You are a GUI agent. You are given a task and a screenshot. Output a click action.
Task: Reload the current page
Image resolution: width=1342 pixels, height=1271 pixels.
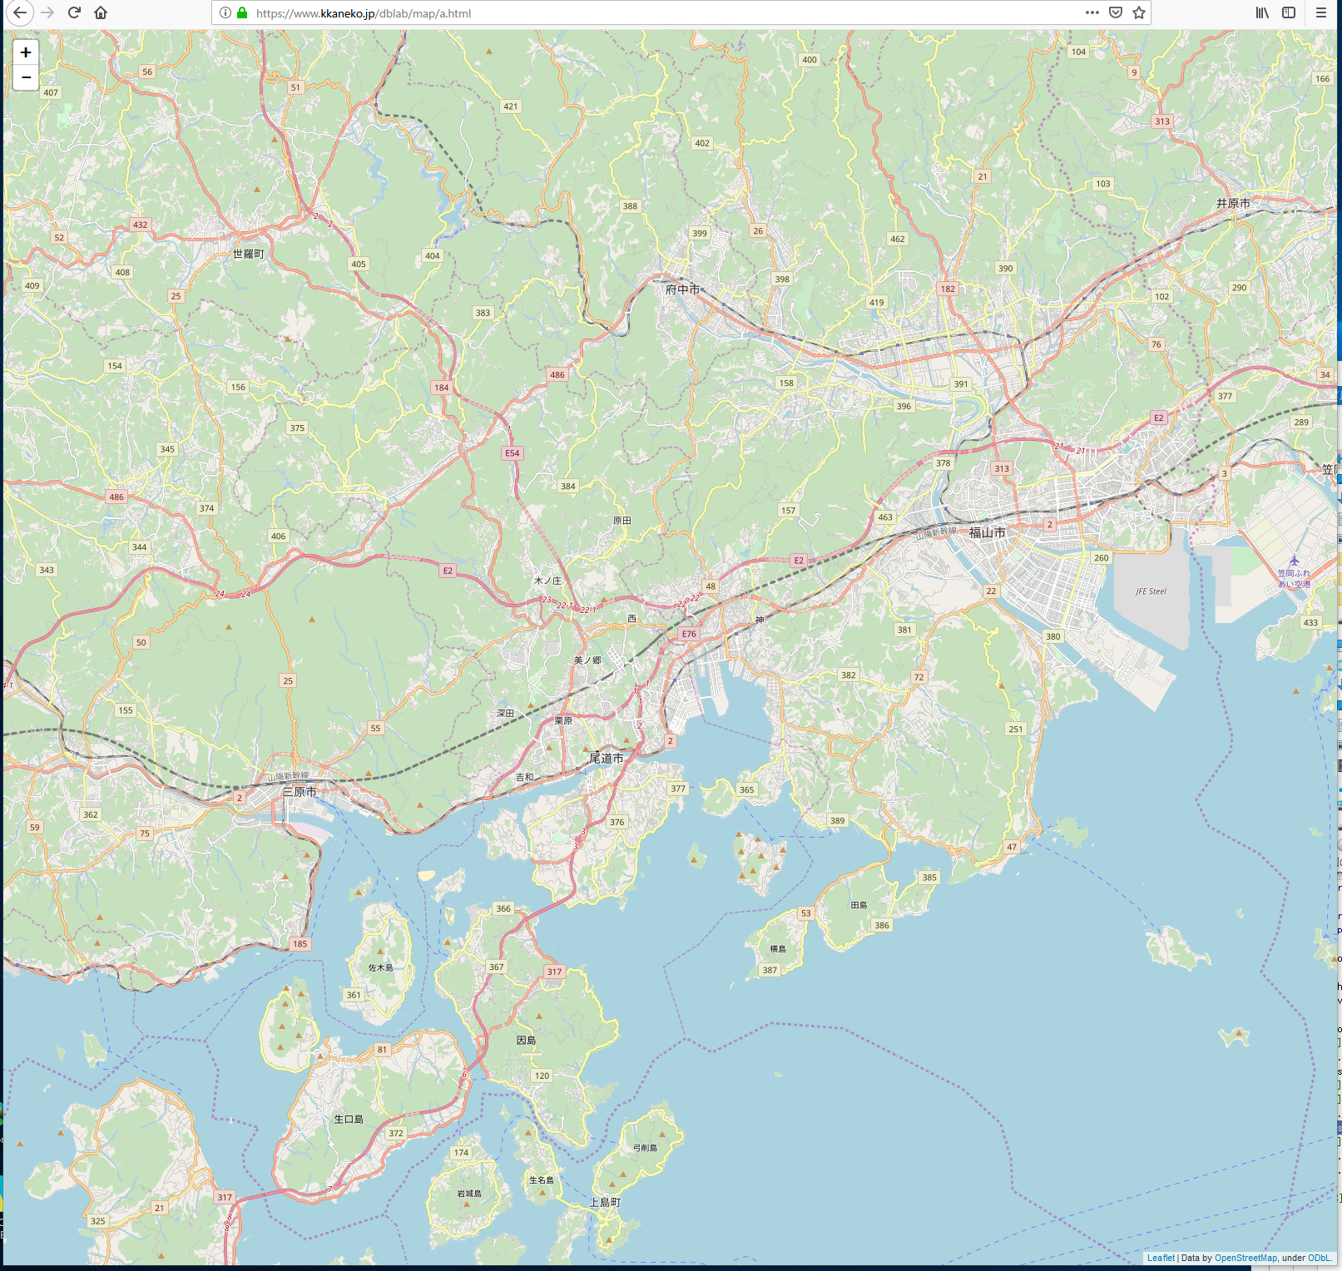tap(74, 12)
